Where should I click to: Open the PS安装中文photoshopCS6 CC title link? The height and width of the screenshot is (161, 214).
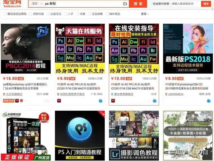(x=187, y=86)
